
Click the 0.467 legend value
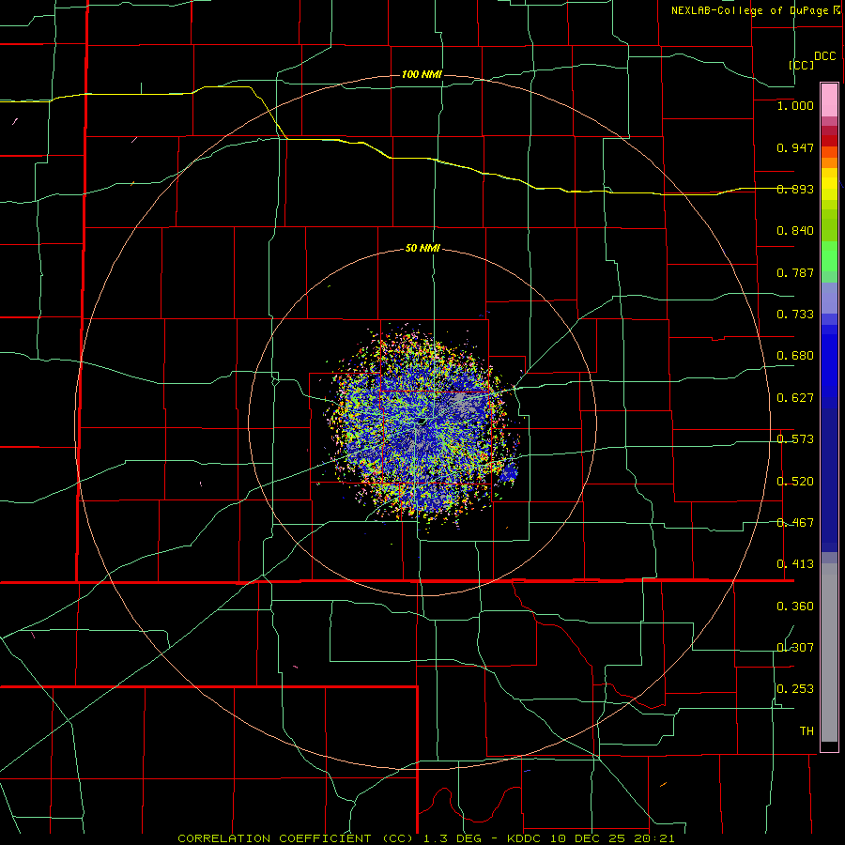[795, 523]
